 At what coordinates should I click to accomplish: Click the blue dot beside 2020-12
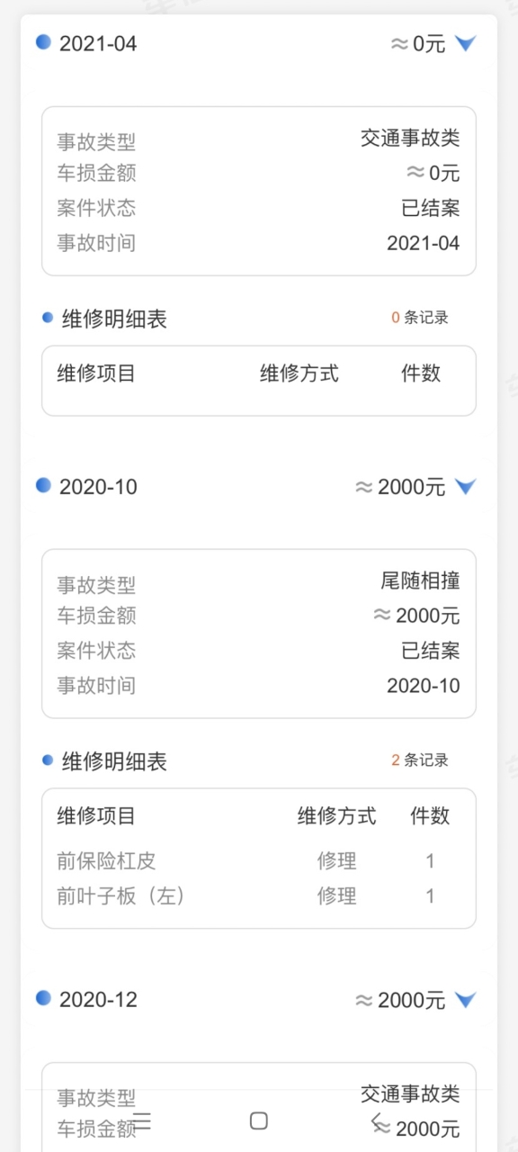[x=43, y=998]
